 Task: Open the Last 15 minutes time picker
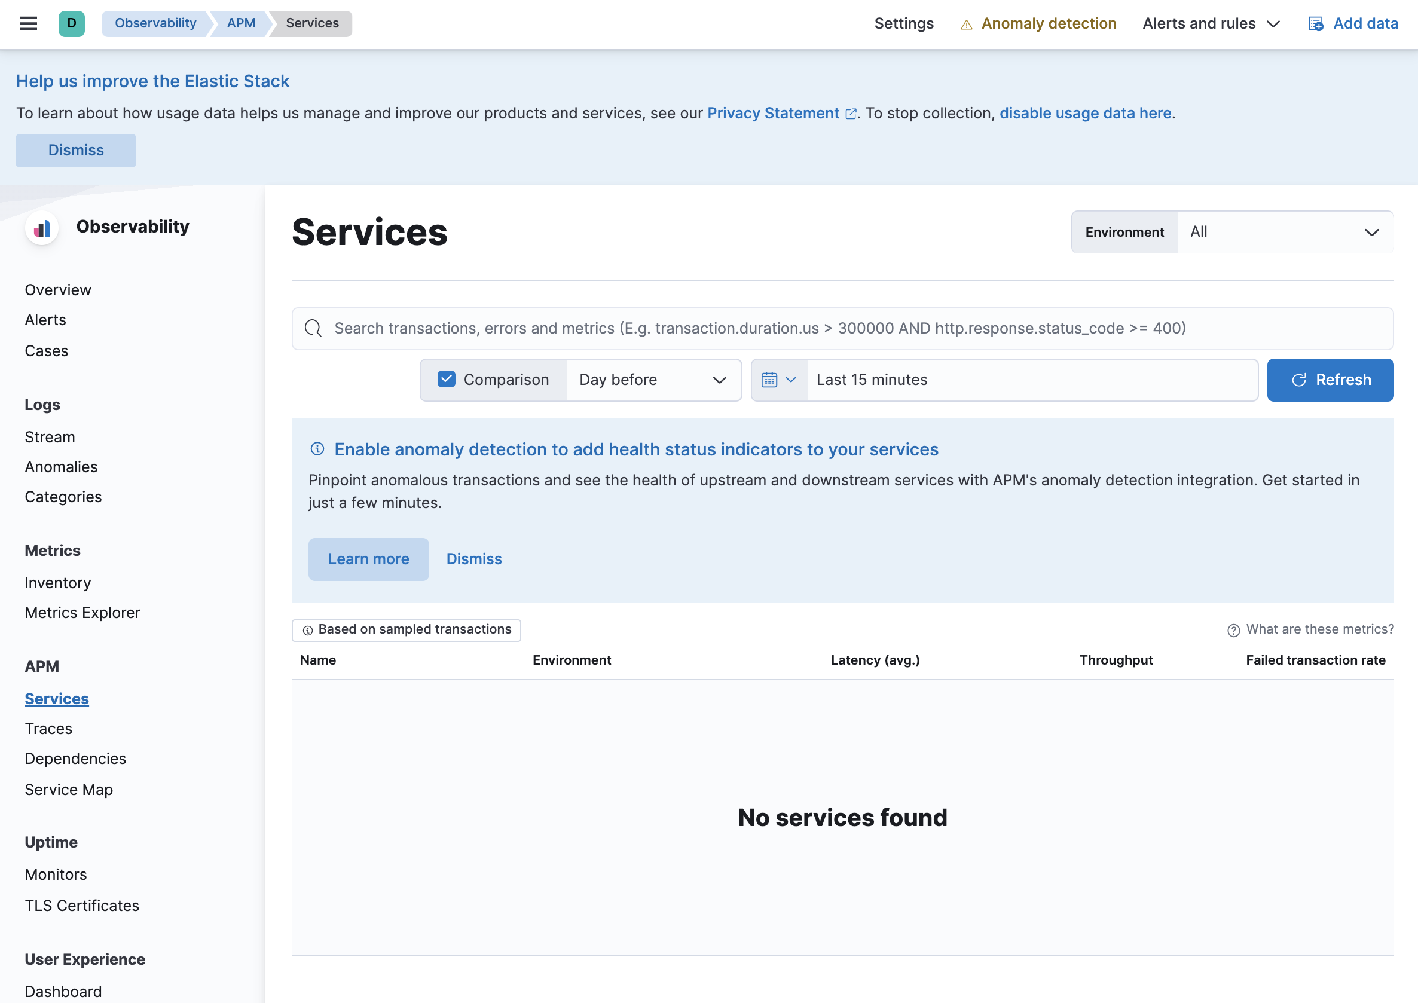click(x=1032, y=380)
